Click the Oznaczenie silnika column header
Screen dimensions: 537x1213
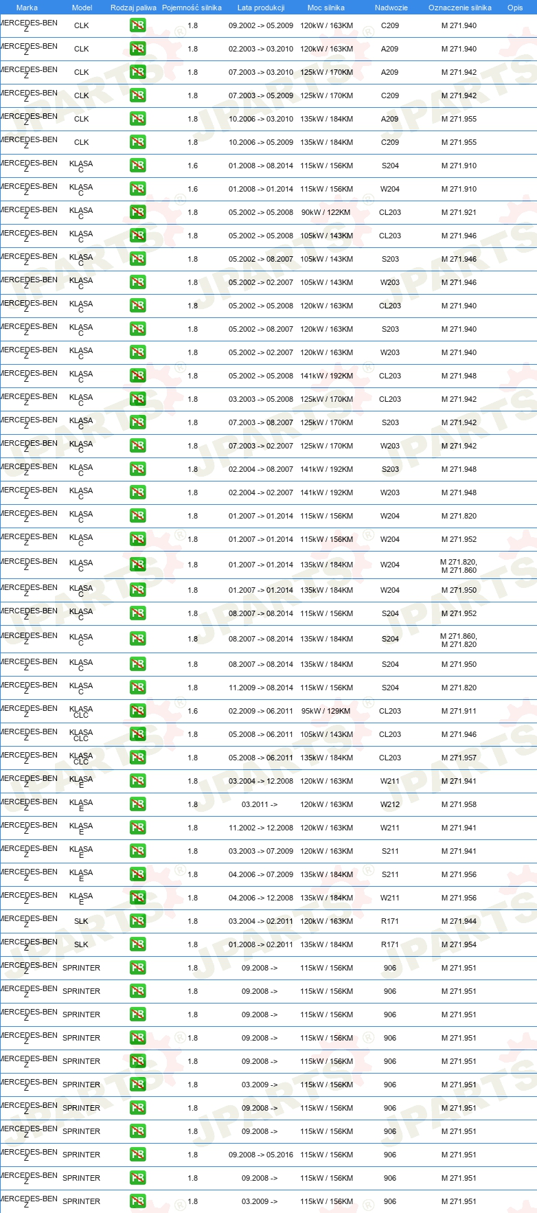[460, 8]
